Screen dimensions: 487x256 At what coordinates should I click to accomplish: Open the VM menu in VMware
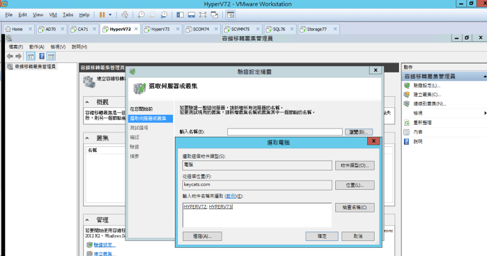click(x=52, y=14)
